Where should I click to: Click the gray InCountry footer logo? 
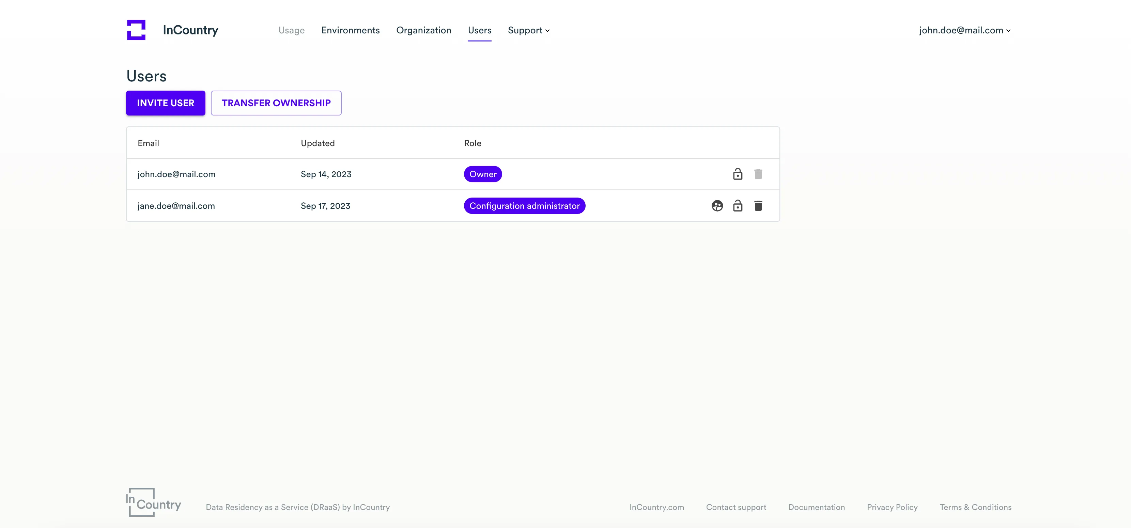click(x=153, y=502)
